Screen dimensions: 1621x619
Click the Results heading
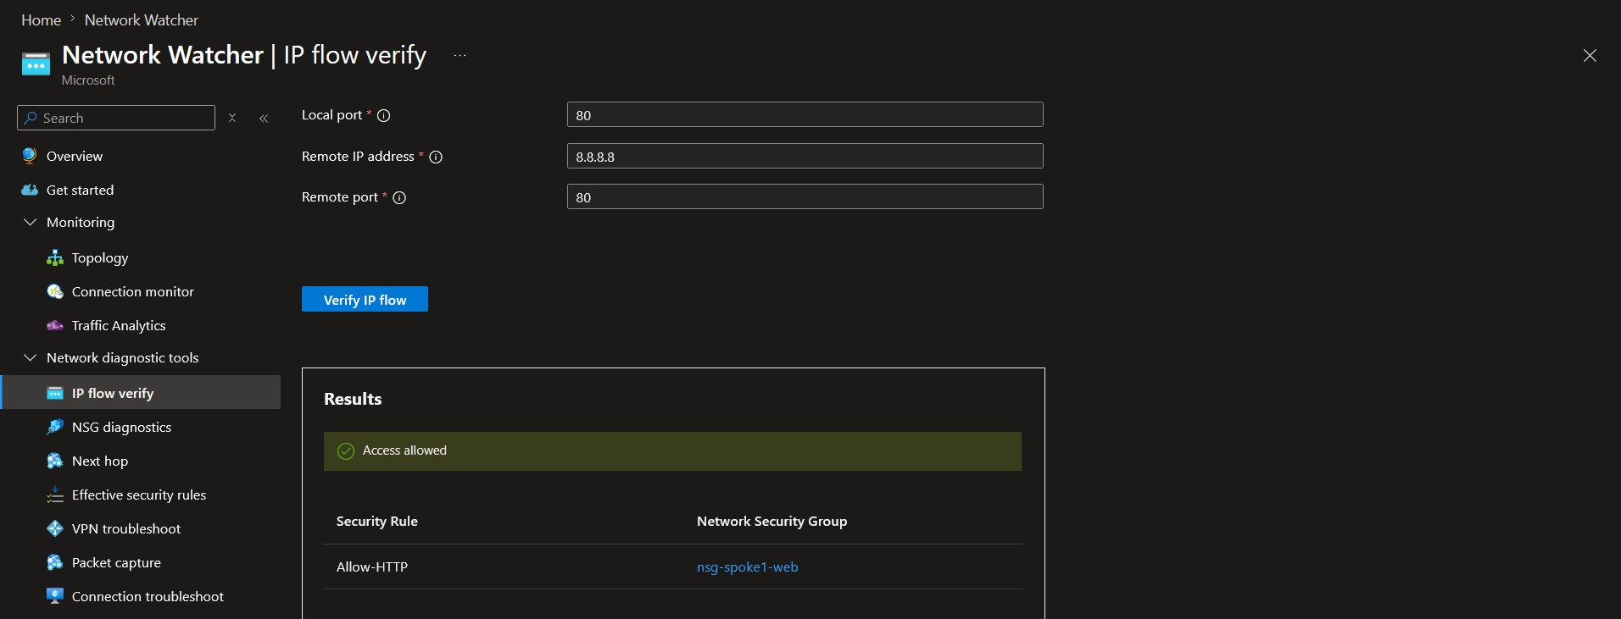353,399
